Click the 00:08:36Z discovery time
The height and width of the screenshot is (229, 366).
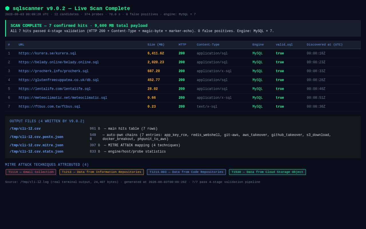point(316,107)
